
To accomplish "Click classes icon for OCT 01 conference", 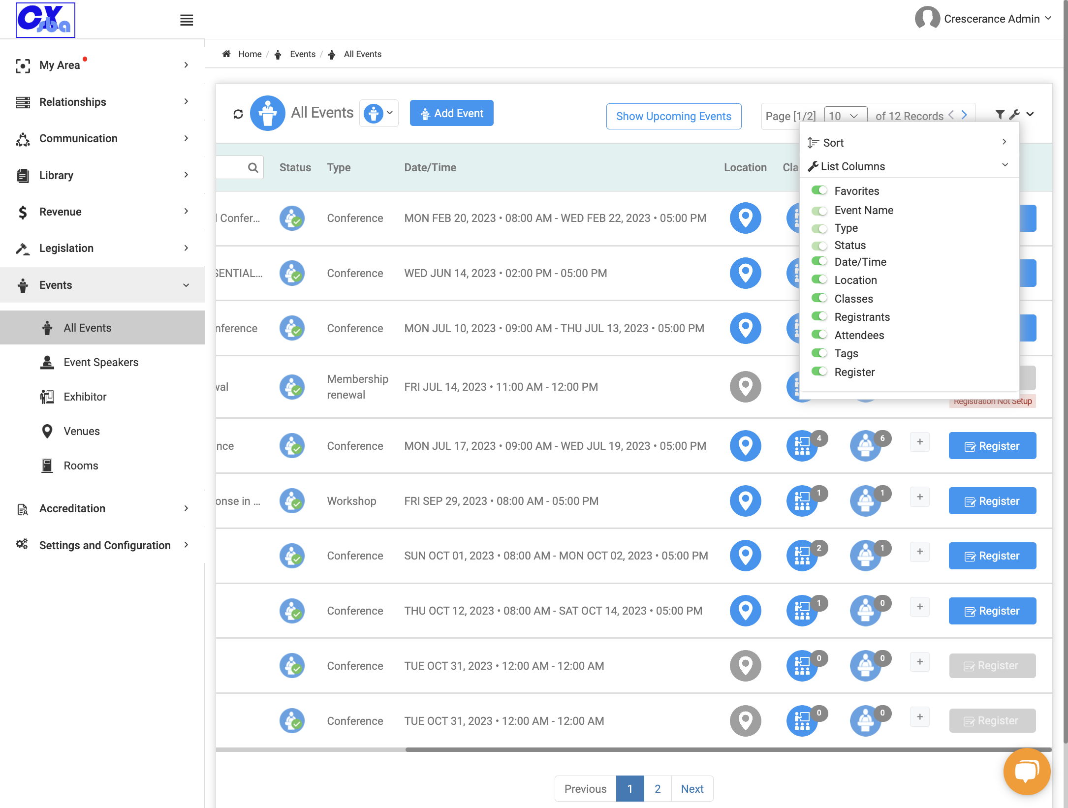I will 802,556.
